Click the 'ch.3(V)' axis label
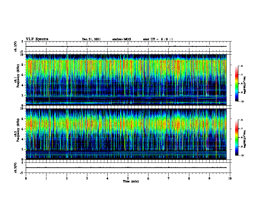This screenshot has height=200, width=259. click(16, 168)
